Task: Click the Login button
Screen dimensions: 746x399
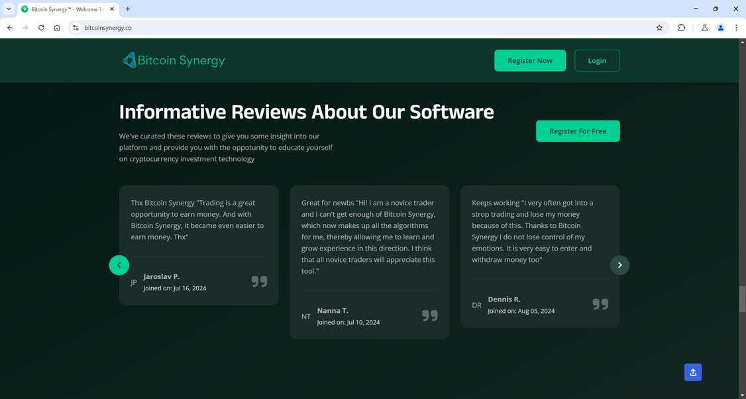Action: point(597,60)
